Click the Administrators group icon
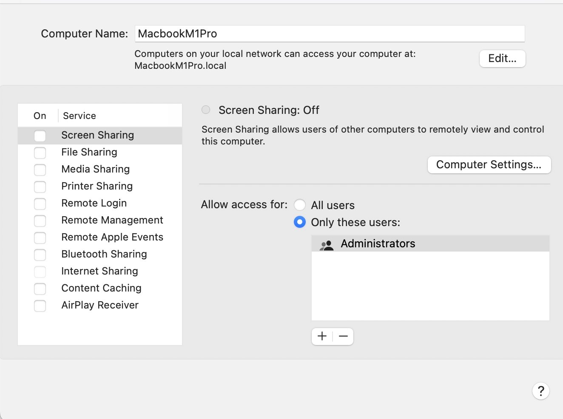 [327, 245]
